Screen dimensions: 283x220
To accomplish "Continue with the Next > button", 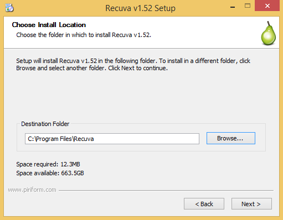I will [x=251, y=204].
